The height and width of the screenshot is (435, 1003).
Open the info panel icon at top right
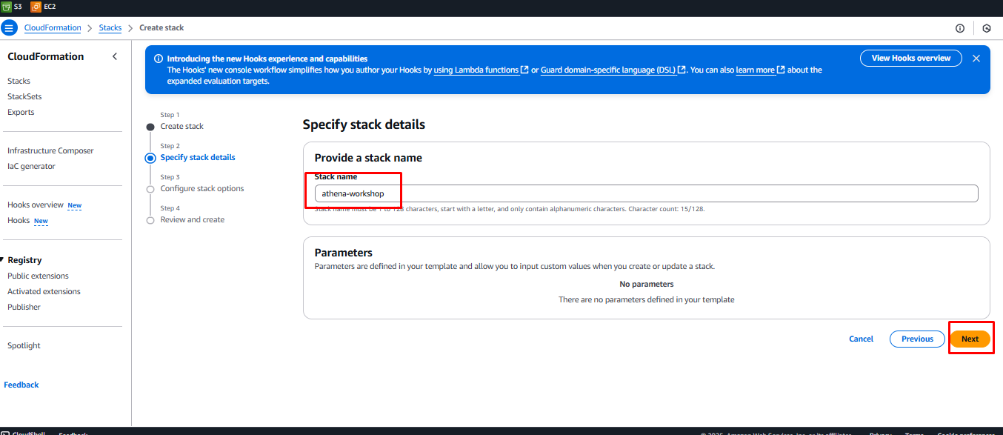coord(960,28)
